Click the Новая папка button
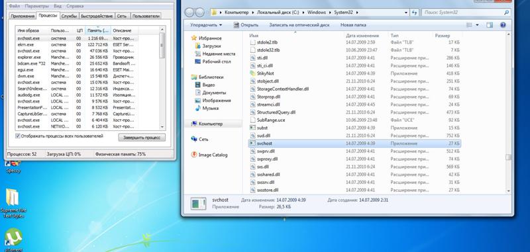 pyautogui.click(x=353, y=25)
